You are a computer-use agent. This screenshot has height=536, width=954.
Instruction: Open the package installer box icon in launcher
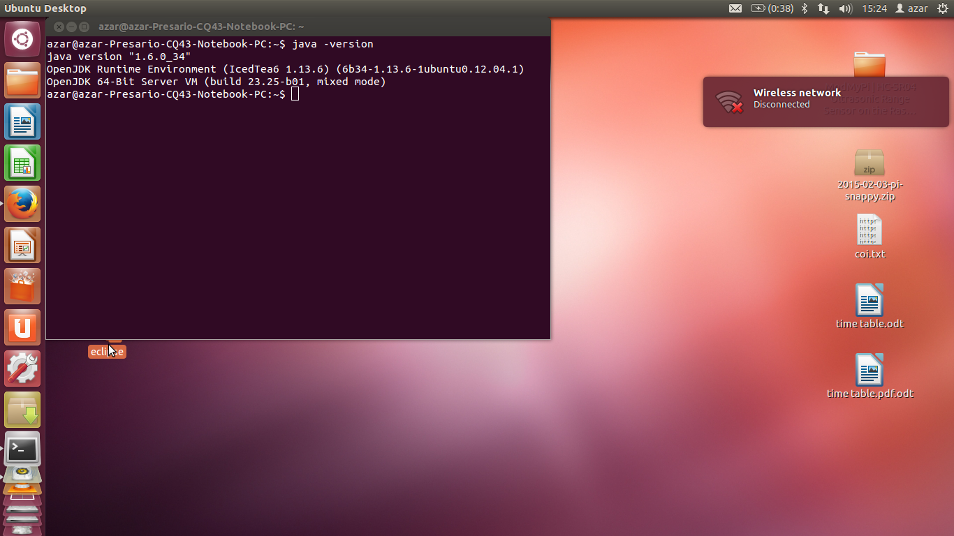(x=22, y=410)
